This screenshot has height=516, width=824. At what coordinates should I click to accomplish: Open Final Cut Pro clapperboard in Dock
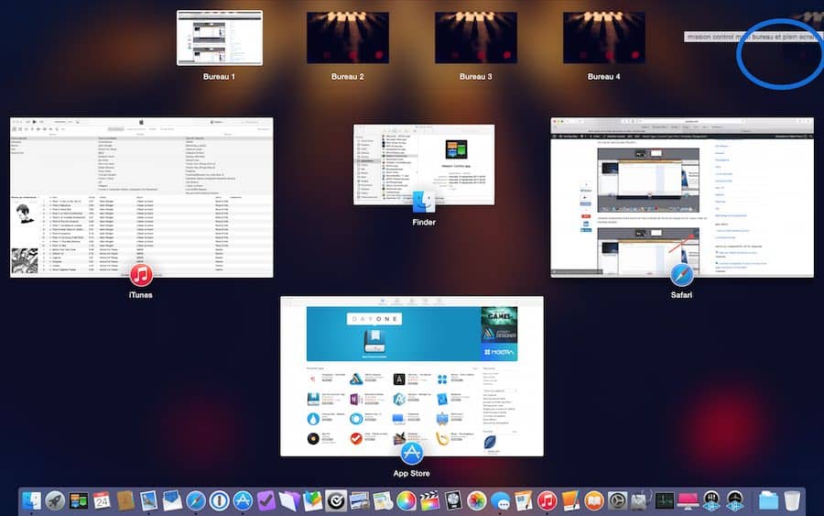[x=430, y=500]
